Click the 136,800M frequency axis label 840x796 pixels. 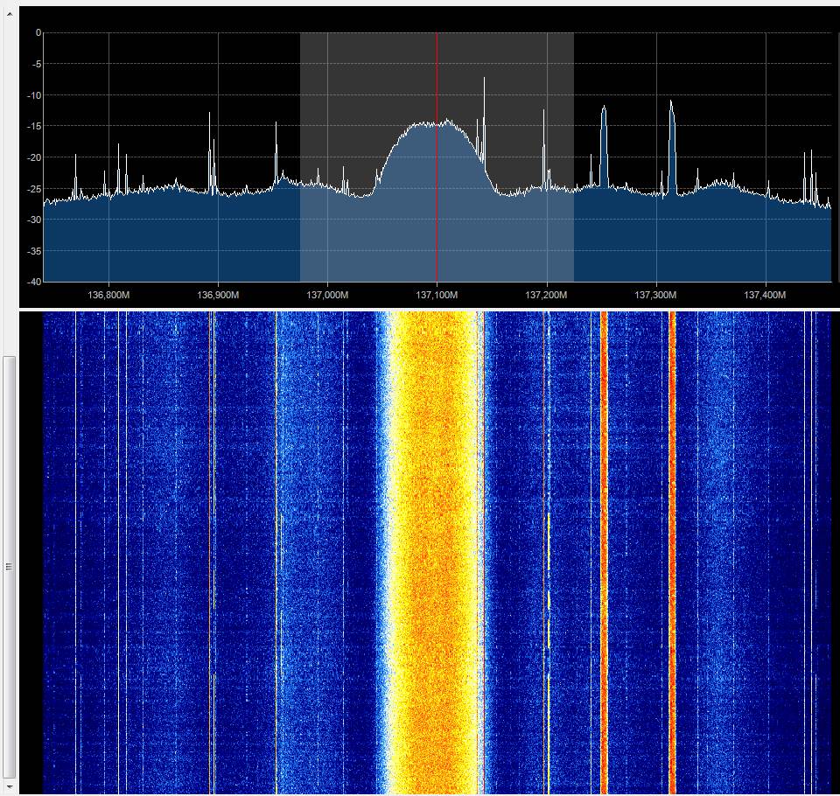coord(108,295)
